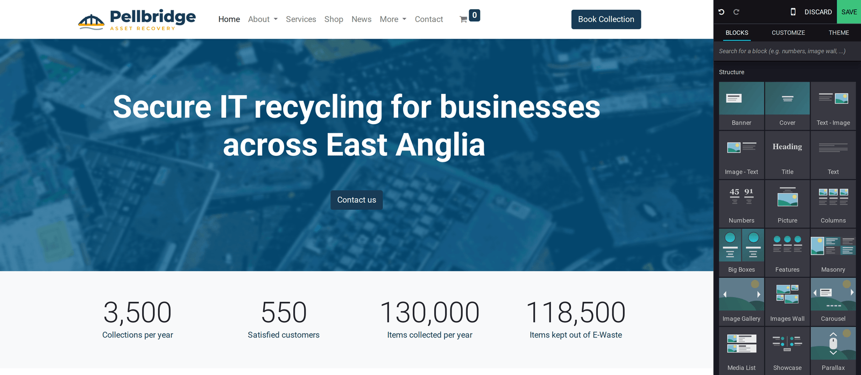
Task: Select the Numbers block
Action: 742,204
